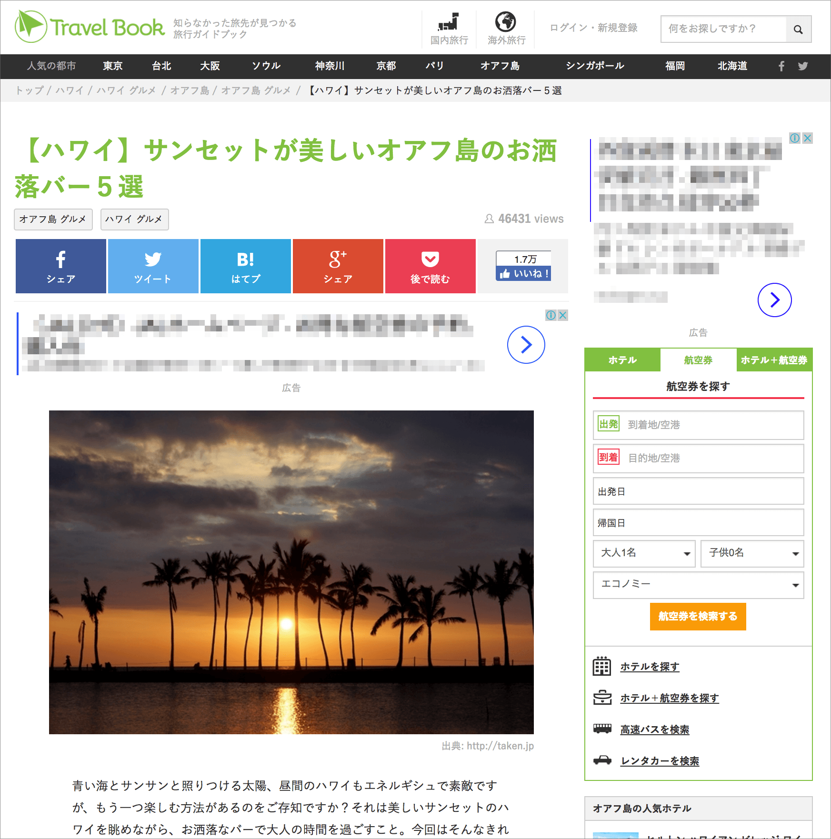Click the search magnifier icon

point(798,29)
